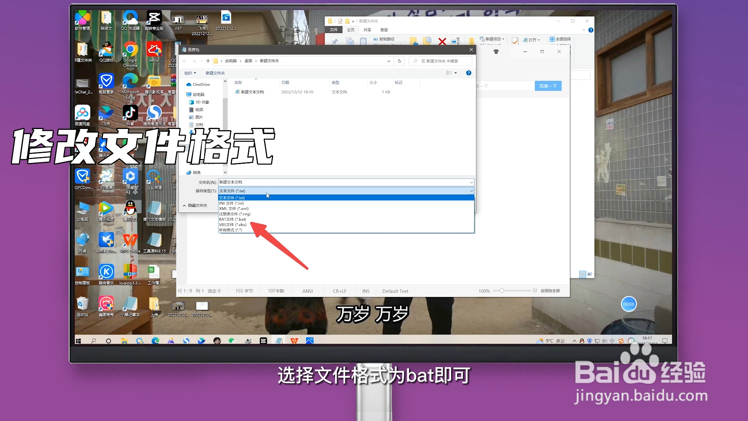Open the WPS icon in the taskbar
The width and height of the screenshot is (748, 421).
pyautogui.click(x=294, y=341)
